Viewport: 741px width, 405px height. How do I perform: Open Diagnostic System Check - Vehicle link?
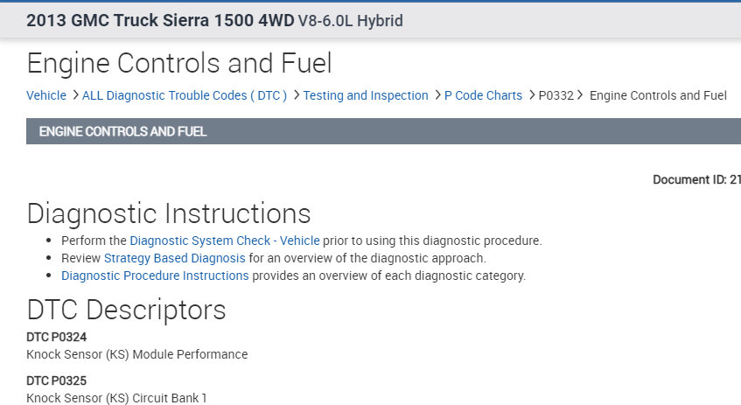click(225, 241)
